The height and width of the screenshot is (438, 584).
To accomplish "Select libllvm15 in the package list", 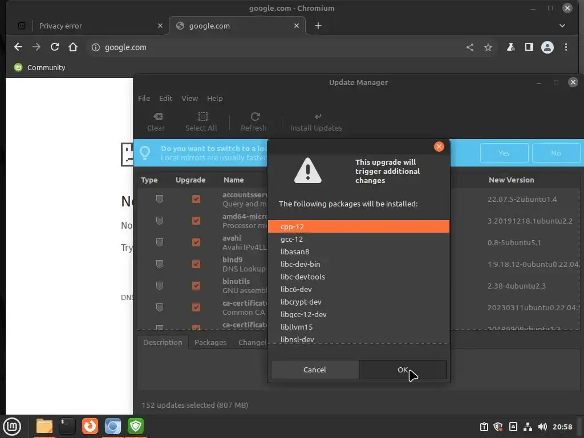I will coord(359,327).
